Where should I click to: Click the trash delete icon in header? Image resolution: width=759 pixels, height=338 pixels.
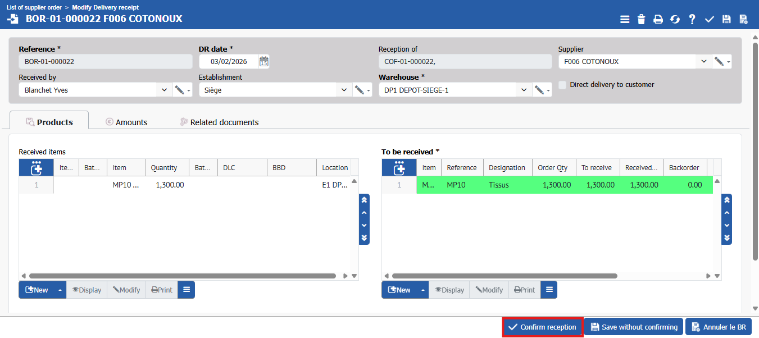tap(641, 20)
